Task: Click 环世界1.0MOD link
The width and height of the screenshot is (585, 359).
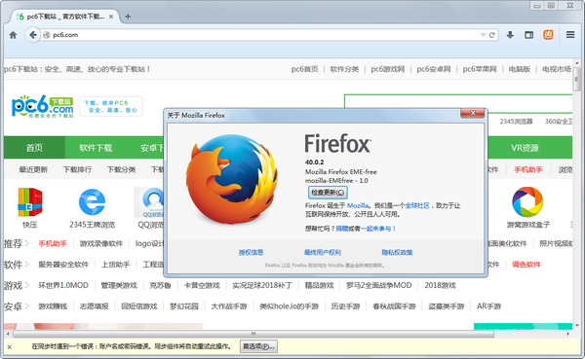Action: point(63,285)
